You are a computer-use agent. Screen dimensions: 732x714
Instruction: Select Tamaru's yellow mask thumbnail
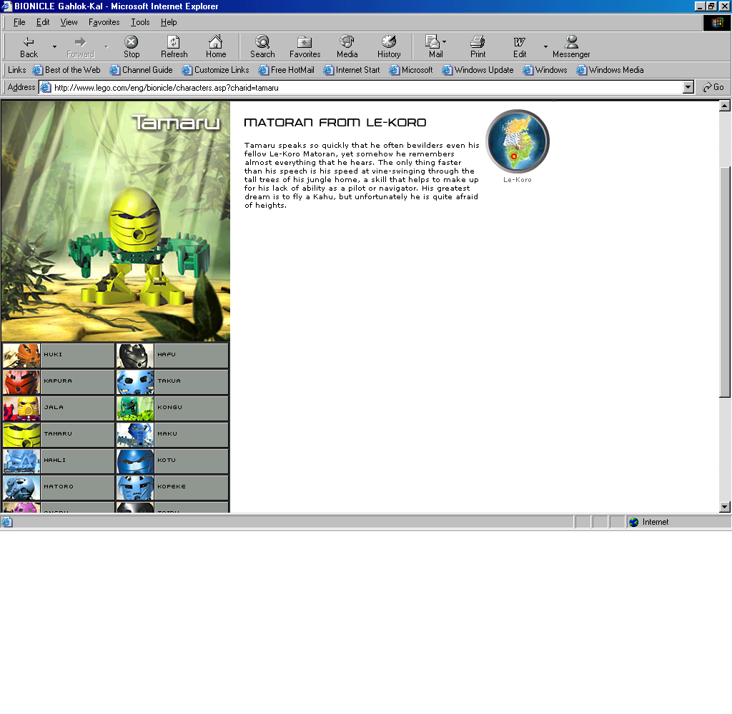(21, 435)
